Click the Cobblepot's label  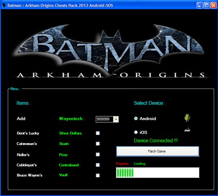tap(27, 165)
